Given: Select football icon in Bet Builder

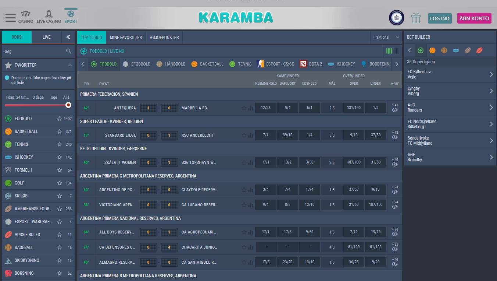Looking at the screenshot, I should tap(421, 50).
